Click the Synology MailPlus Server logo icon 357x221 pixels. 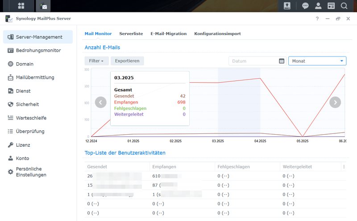click(x=9, y=19)
